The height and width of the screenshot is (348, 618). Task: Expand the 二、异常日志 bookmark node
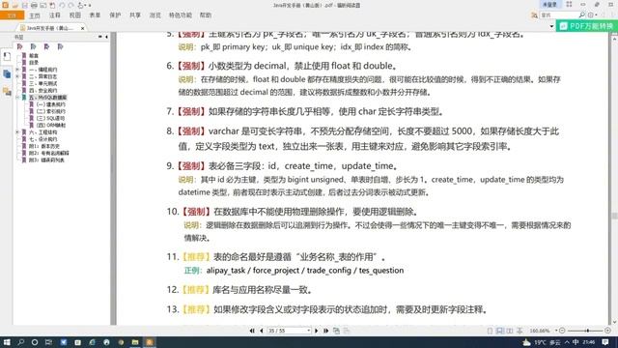(17, 76)
